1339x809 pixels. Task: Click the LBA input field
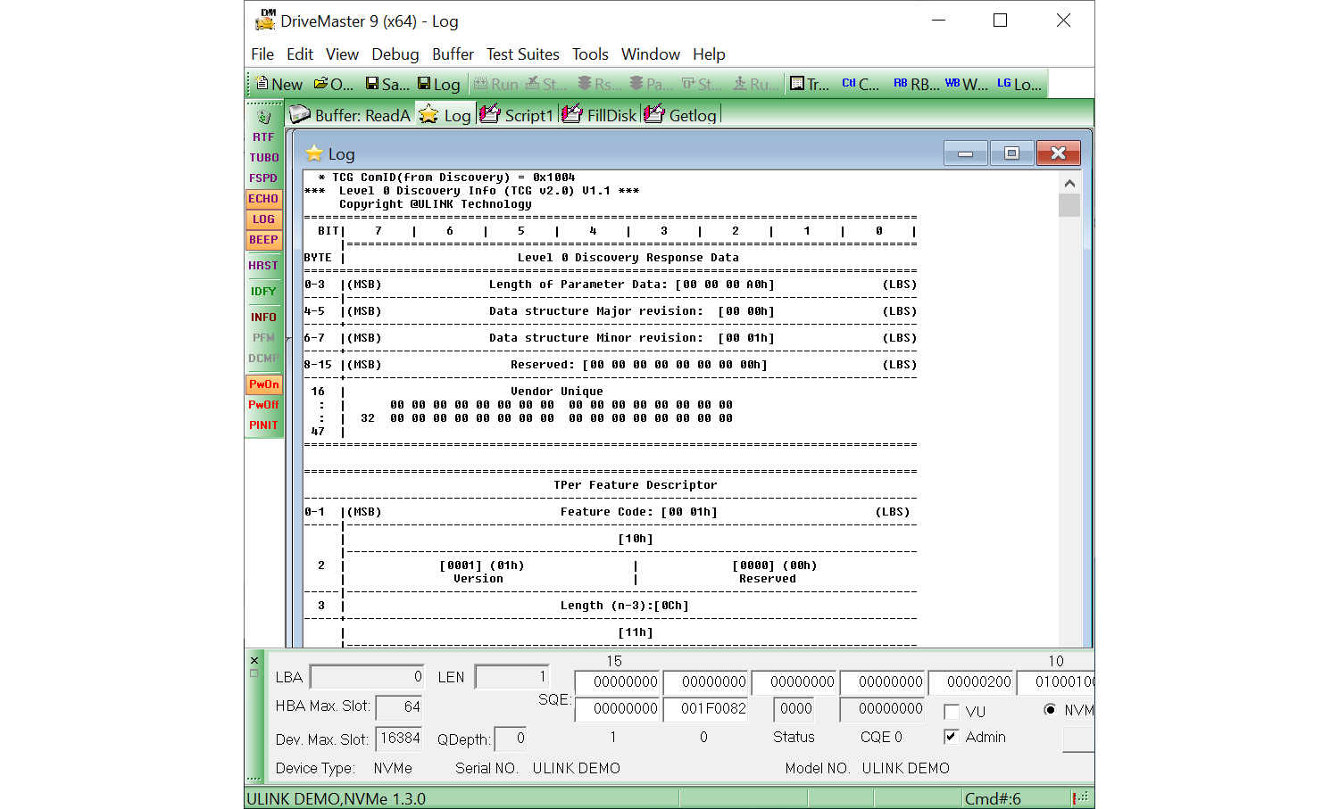367,677
